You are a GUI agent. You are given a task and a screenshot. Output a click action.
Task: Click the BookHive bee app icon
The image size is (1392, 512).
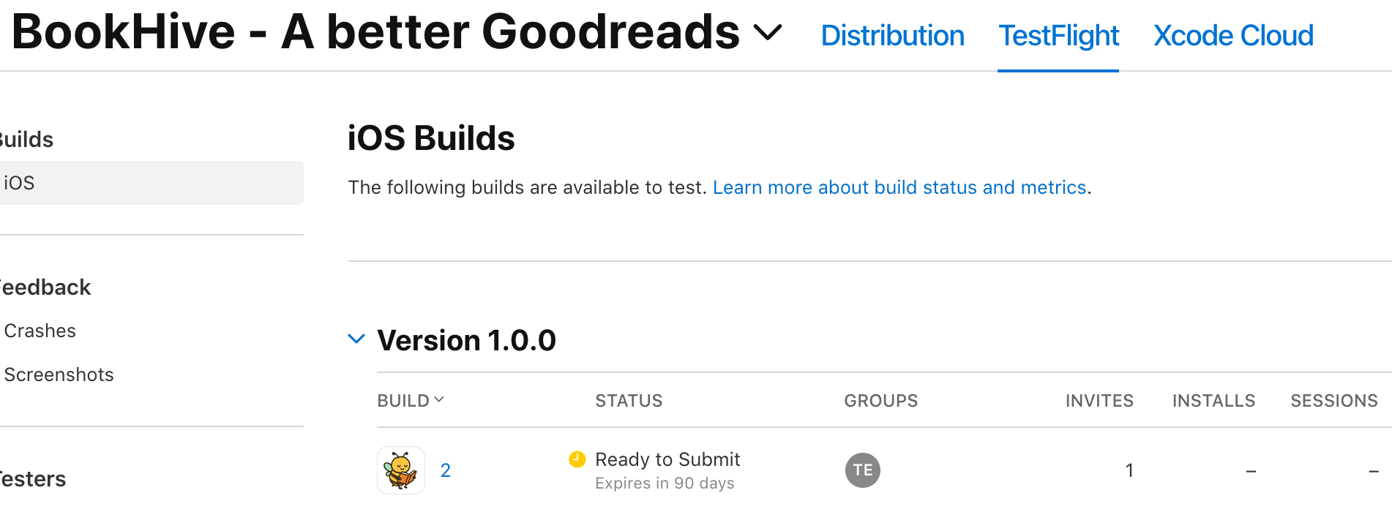400,470
